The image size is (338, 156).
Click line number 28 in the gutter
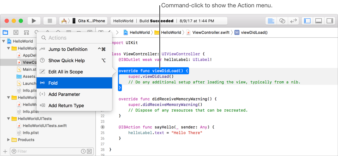103,150
